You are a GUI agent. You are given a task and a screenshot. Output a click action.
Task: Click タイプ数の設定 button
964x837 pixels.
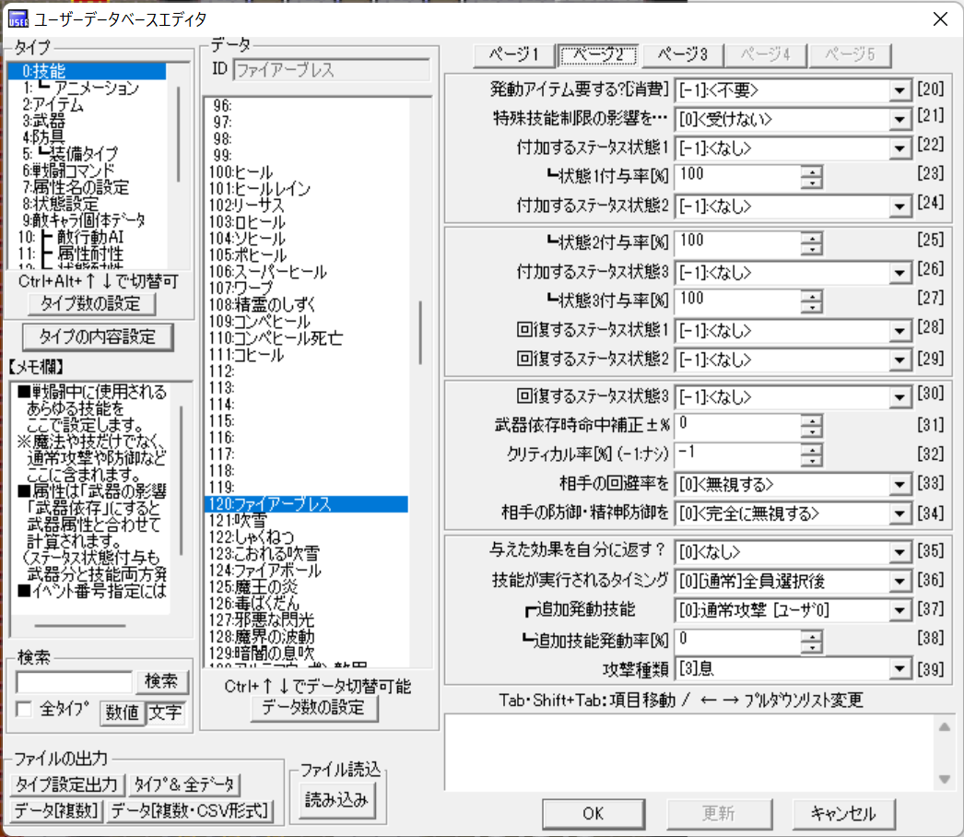pyautogui.click(x=91, y=303)
